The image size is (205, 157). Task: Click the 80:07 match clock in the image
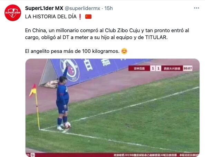click(188, 68)
